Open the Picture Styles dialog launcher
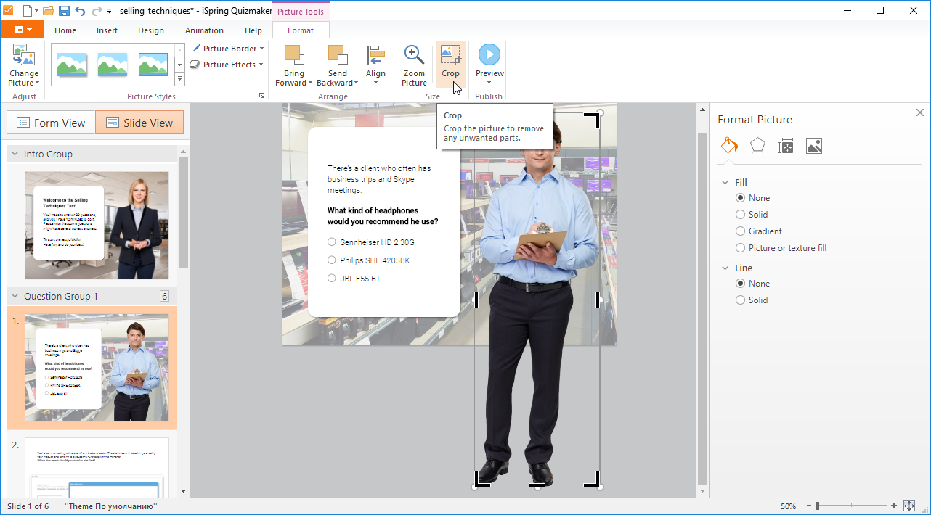931x515 pixels. click(261, 95)
